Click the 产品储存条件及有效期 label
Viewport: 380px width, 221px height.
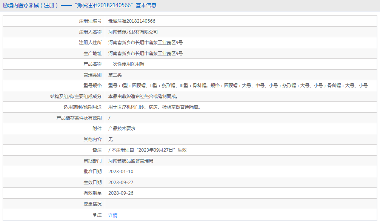(x=79, y=118)
